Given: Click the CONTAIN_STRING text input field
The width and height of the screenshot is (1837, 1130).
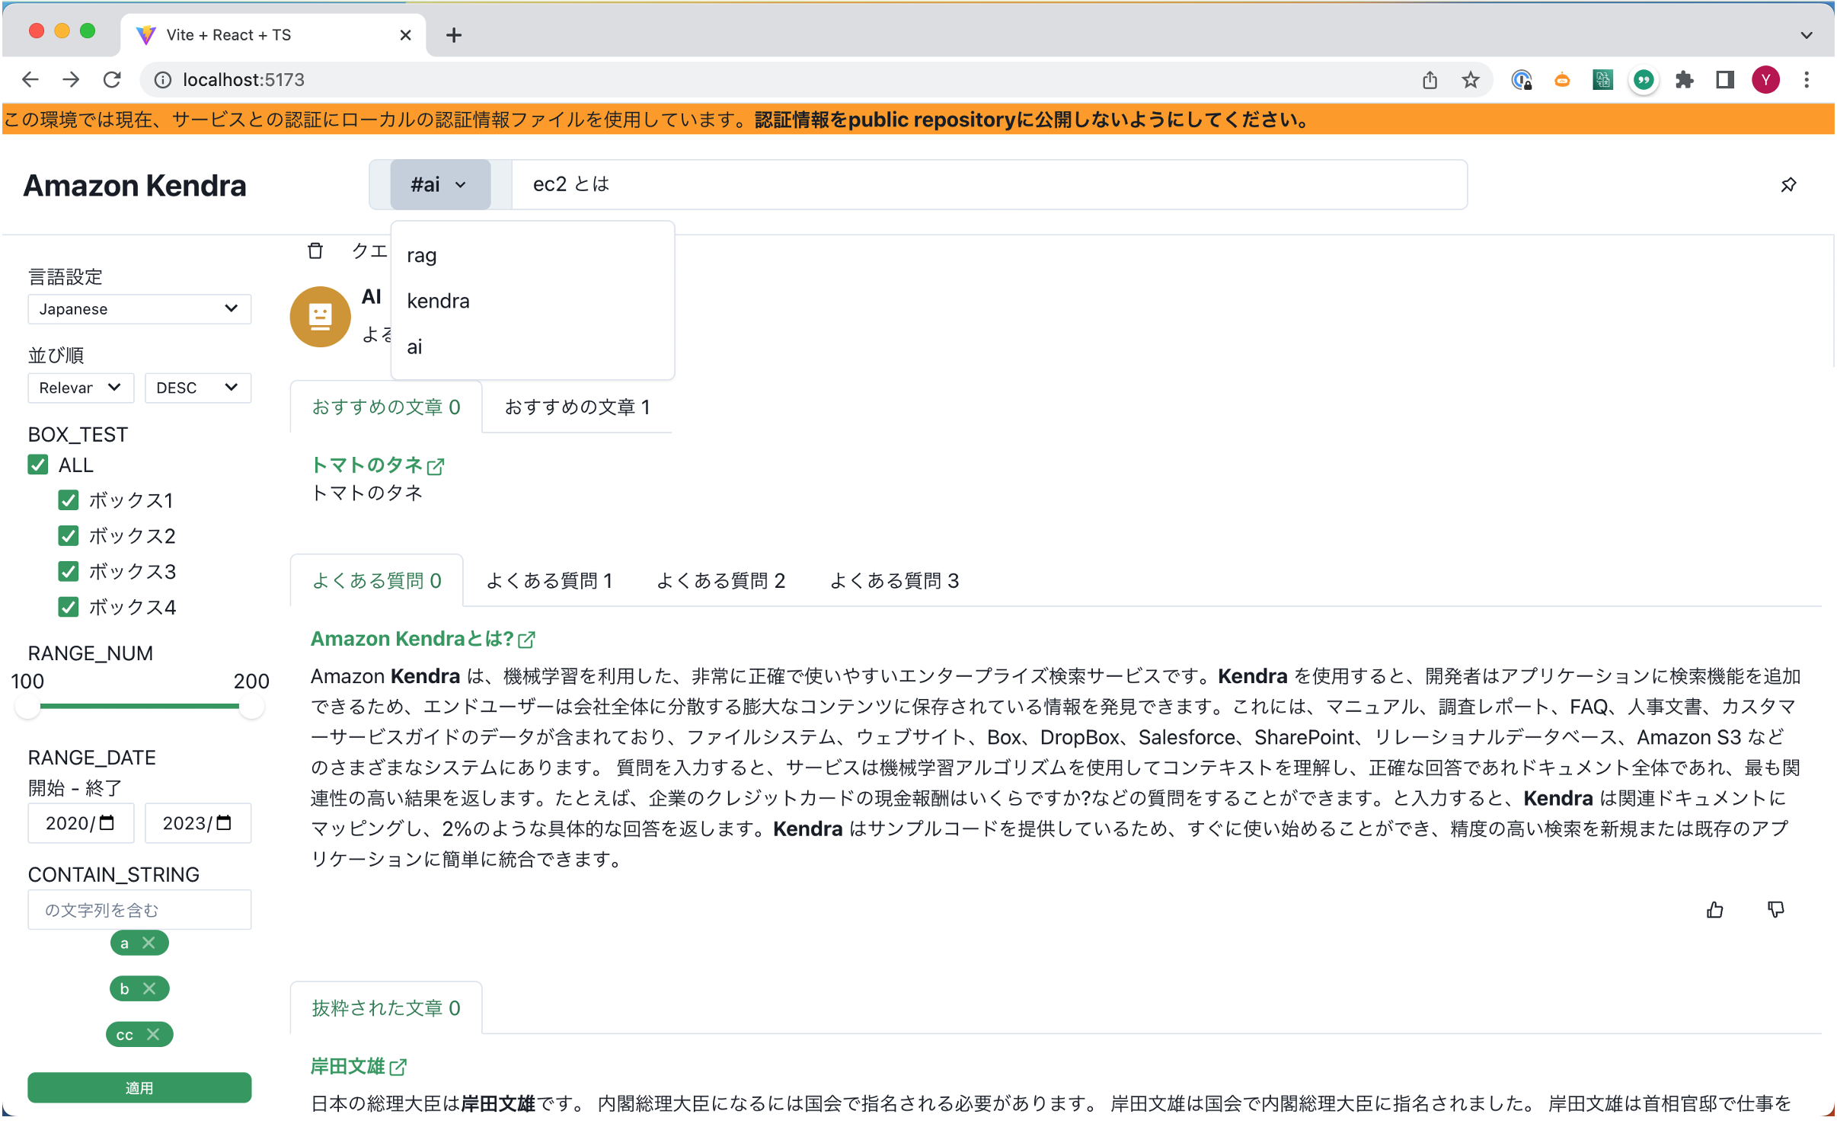Looking at the screenshot, I should coord(139,910).
